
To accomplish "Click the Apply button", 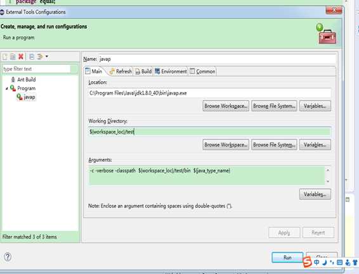I will (x=284, y=233).
